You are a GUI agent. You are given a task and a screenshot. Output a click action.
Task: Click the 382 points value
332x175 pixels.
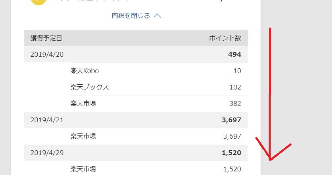[235, 103]
